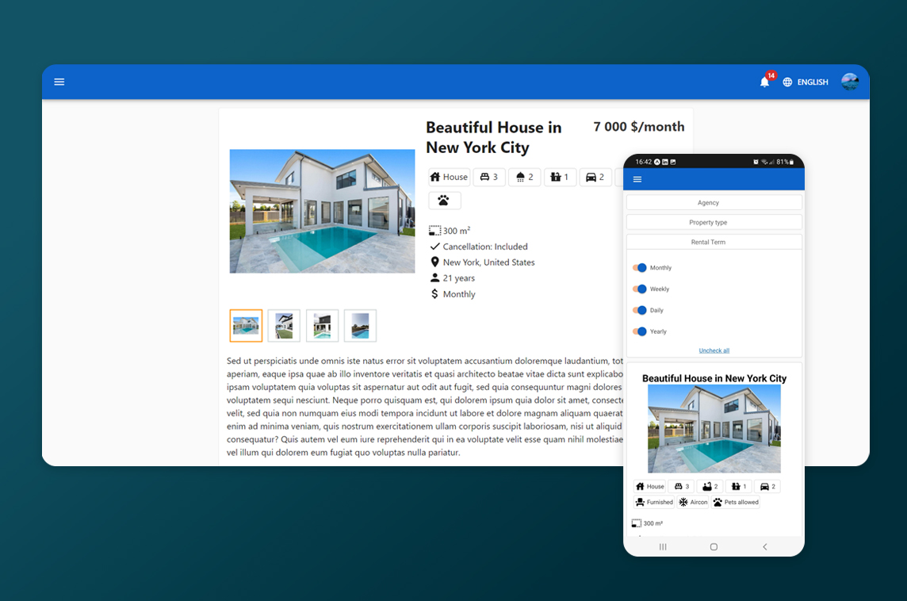Open the desktop hamburger menu

[x=59, y=82]
